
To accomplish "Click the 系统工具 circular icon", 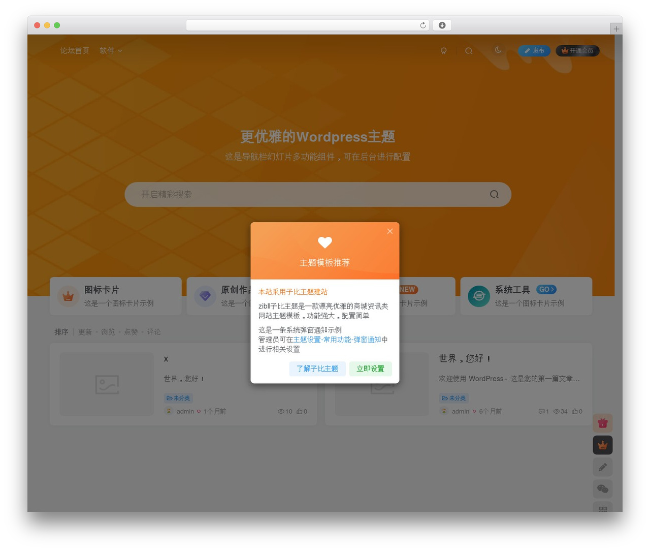I will [479, 296].
